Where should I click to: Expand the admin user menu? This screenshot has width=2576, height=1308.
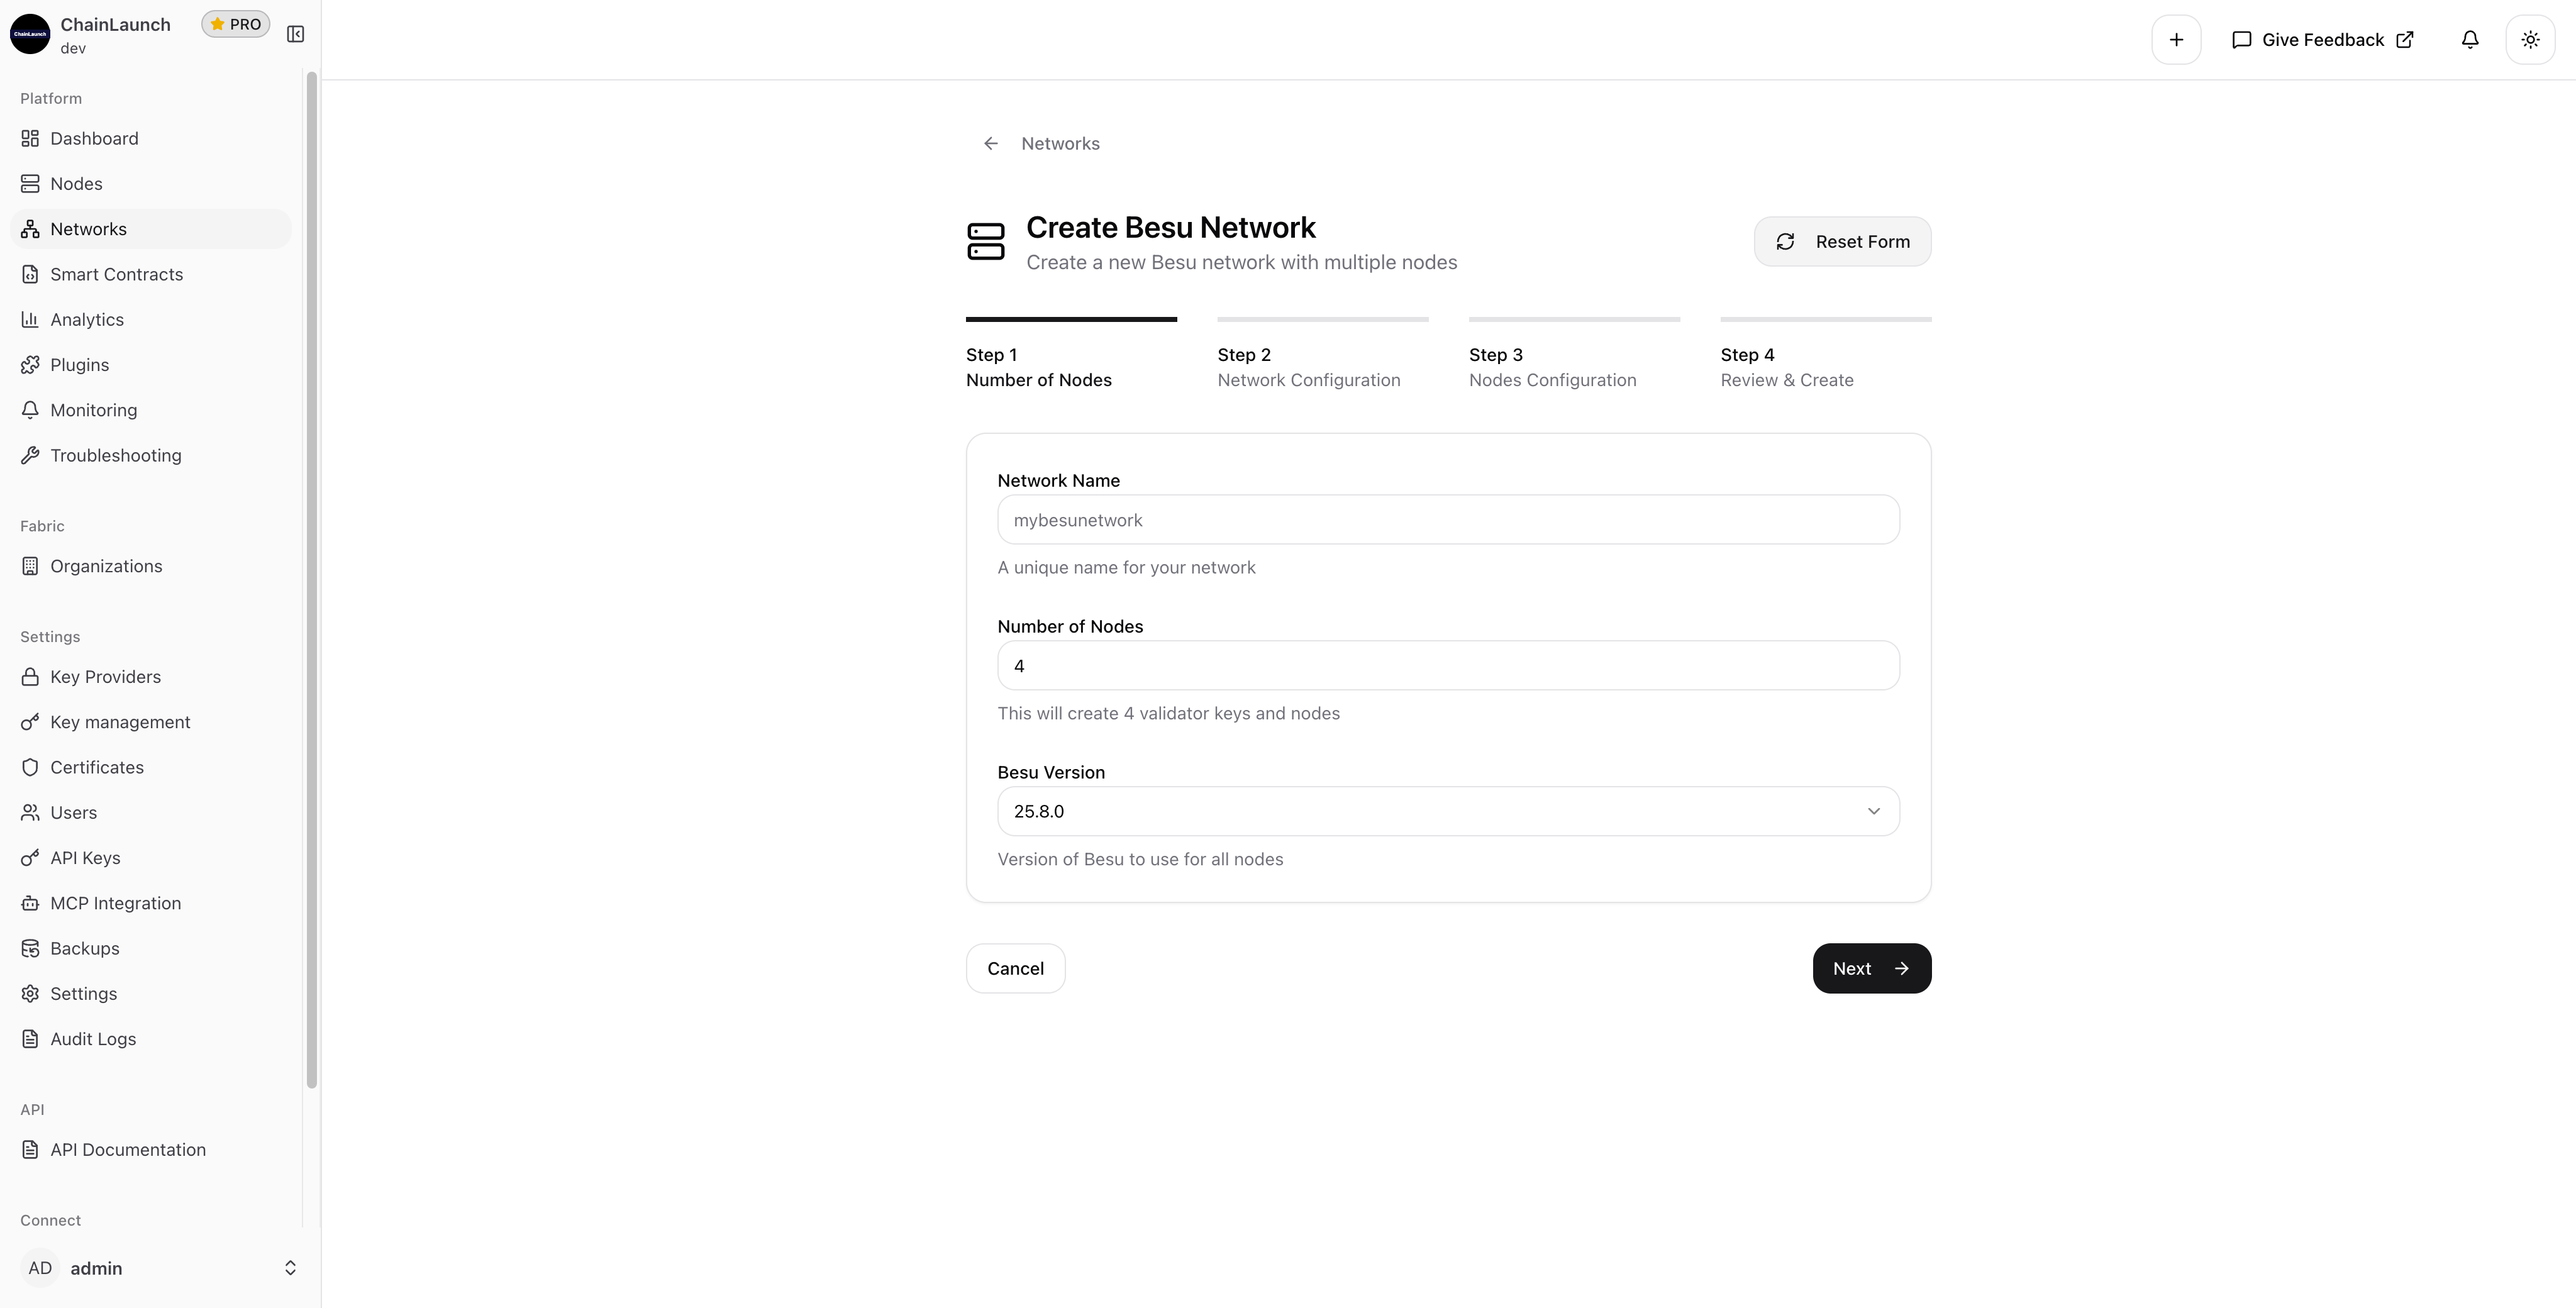point(160,1268)
